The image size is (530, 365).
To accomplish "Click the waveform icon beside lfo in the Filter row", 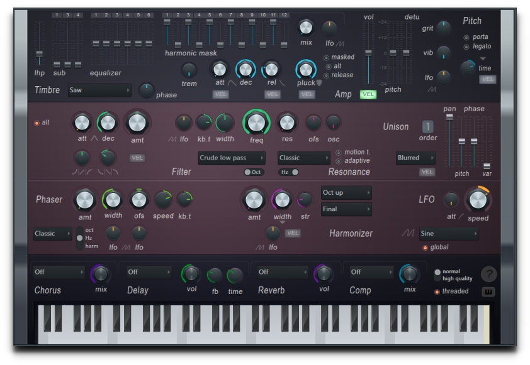I will click(172, 138).
